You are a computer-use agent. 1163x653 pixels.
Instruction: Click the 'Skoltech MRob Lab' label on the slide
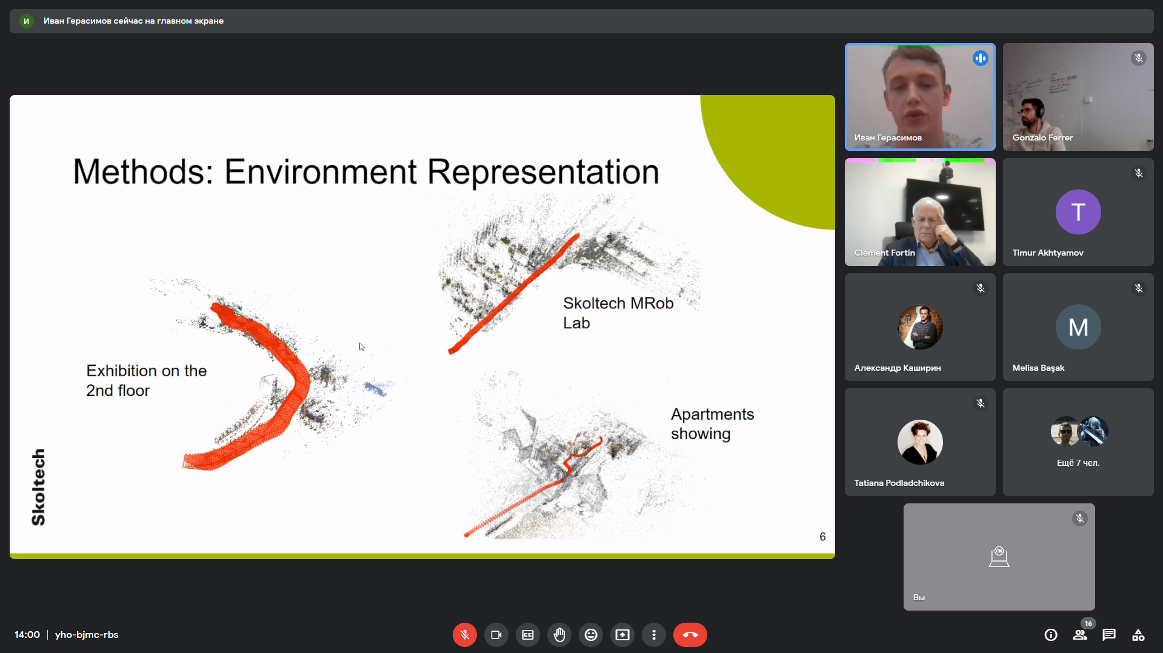coord(618,313)
